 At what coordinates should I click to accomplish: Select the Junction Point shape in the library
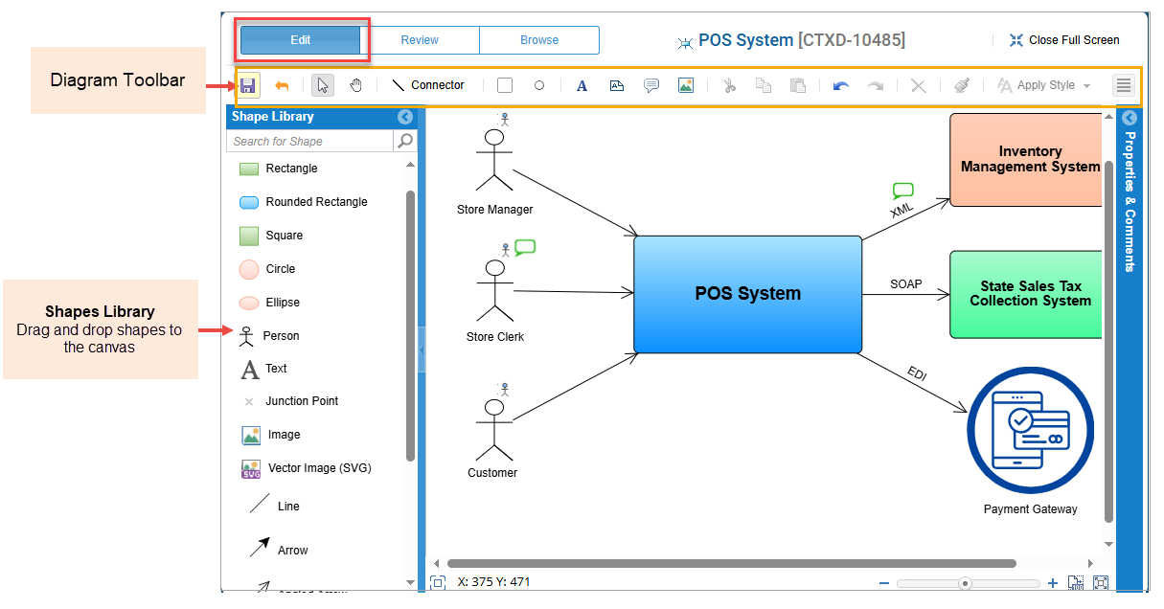click(x=291, y=401)
